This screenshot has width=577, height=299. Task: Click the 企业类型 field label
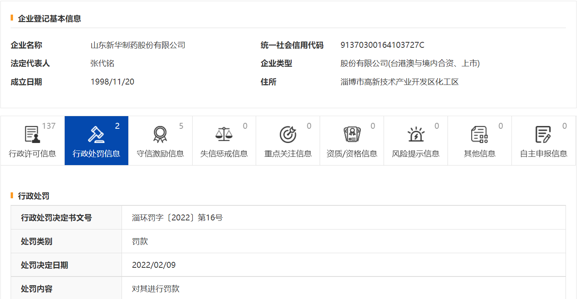[x=276, y=64]
